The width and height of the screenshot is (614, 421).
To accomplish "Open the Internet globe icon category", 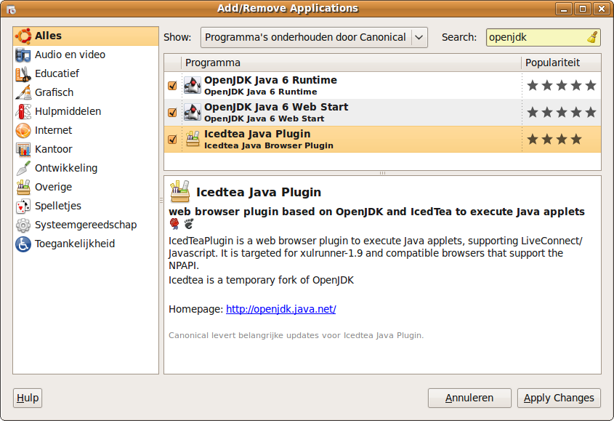I will 23,131.
